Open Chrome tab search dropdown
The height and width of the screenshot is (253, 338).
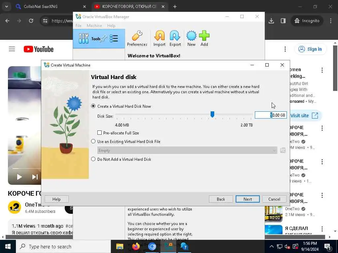click(7, 7)
